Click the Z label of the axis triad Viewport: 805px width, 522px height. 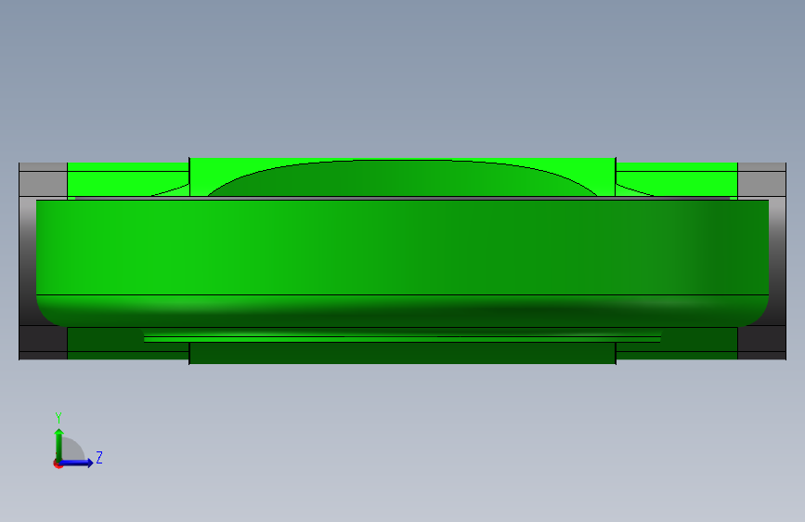click(99, 457)
